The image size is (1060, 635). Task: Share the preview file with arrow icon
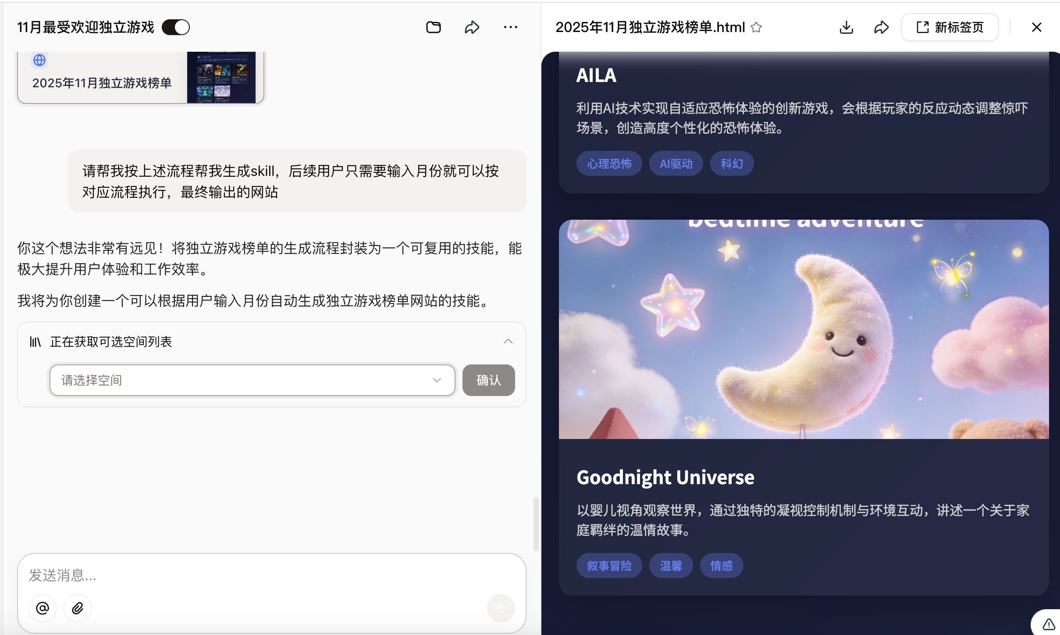[881, 27]
